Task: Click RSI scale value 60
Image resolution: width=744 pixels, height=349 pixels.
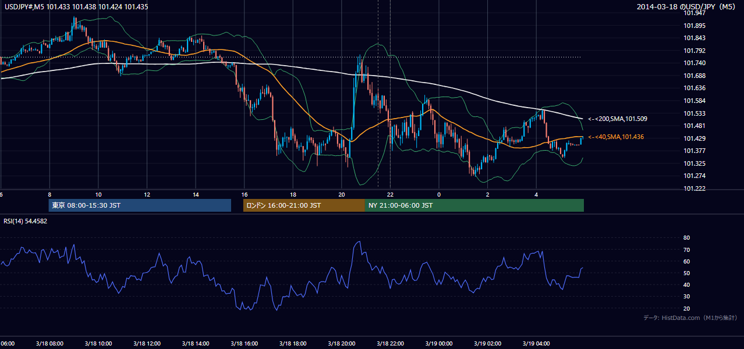Action: click(x=687, y=261)
